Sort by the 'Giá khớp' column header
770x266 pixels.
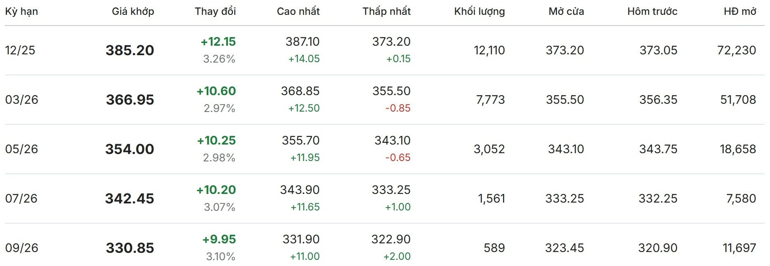click(133, 12)
